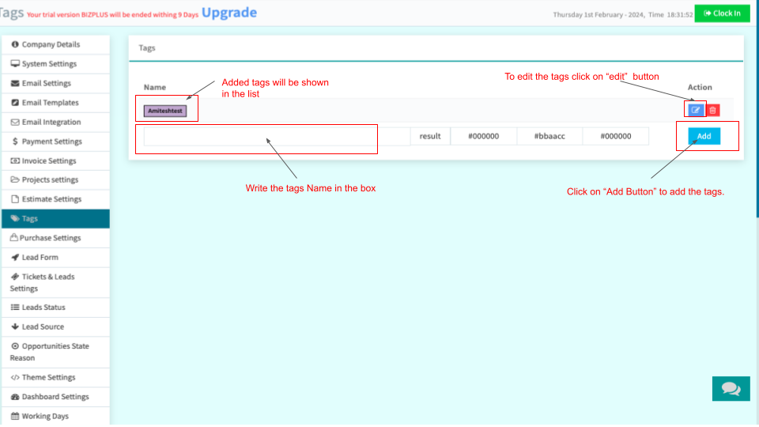
Task: Open Purchase Settings
Action: point(51,238)
